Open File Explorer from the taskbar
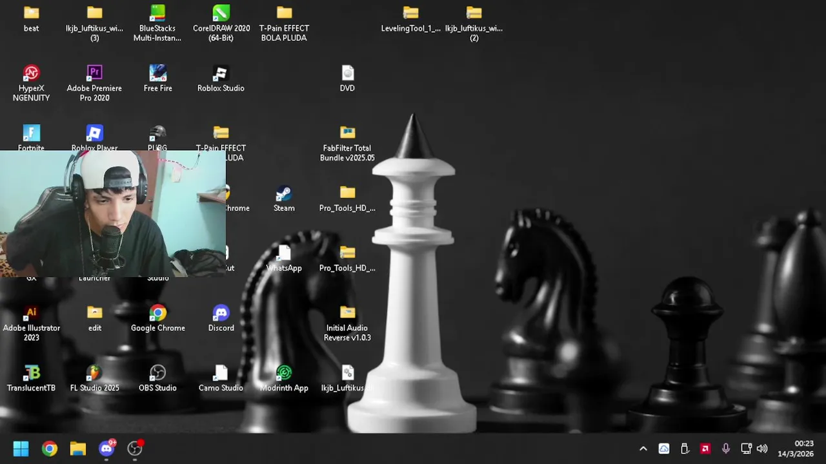This screenshot has width=826, height=464. point(77,449)
